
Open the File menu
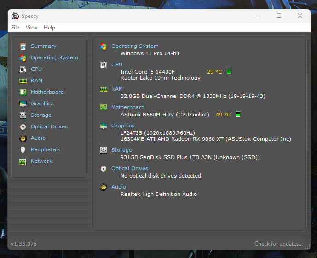click(15, 28)
